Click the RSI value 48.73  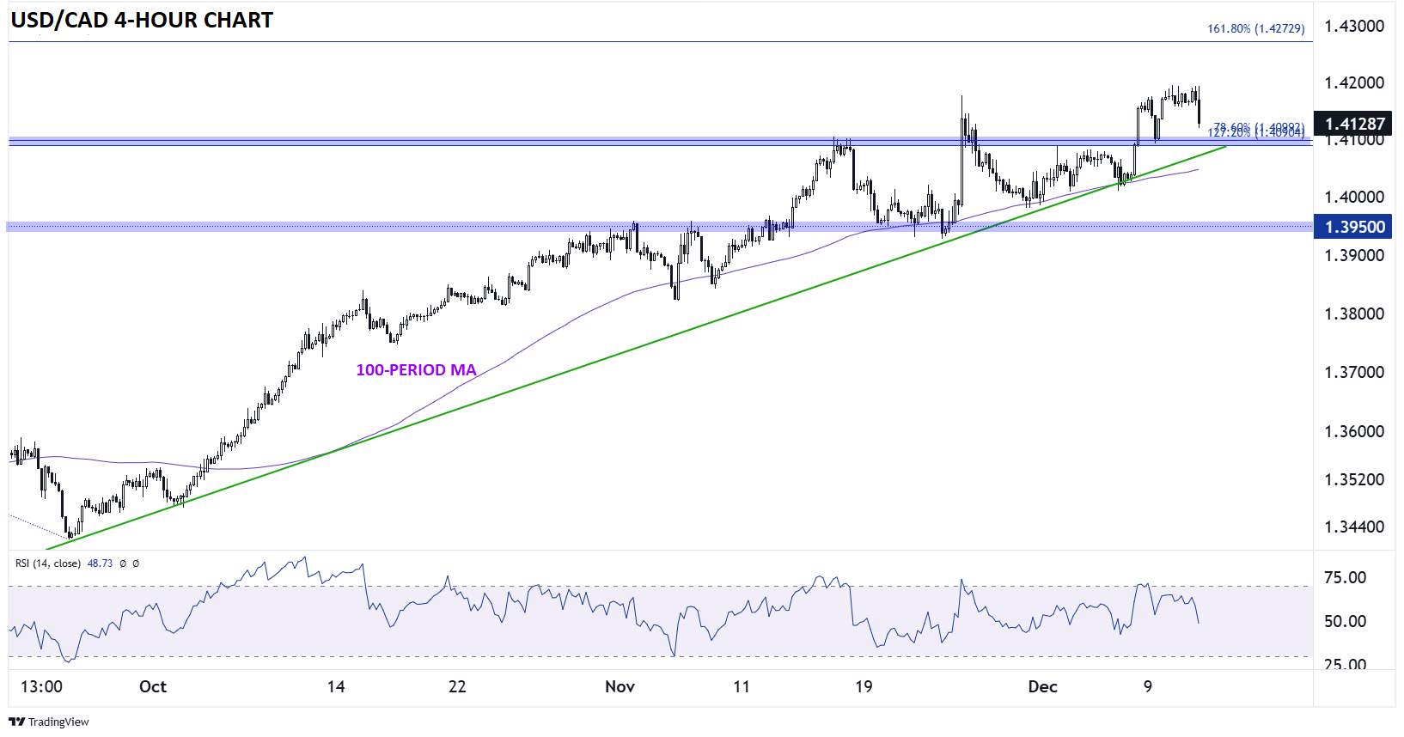coord(100,563)
